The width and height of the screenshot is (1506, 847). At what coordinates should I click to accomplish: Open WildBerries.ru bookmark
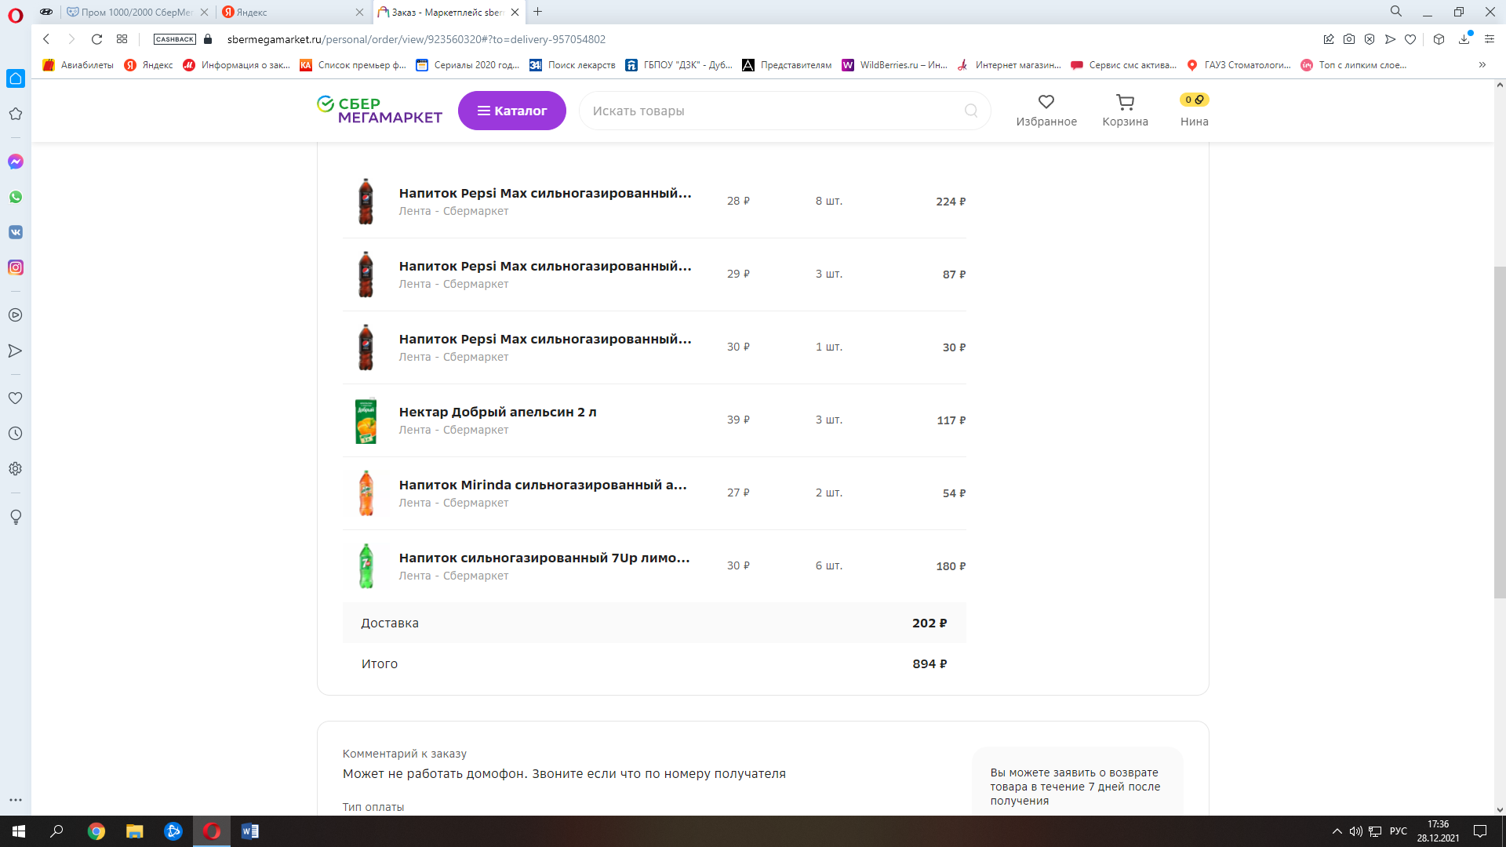pos(895,65)
